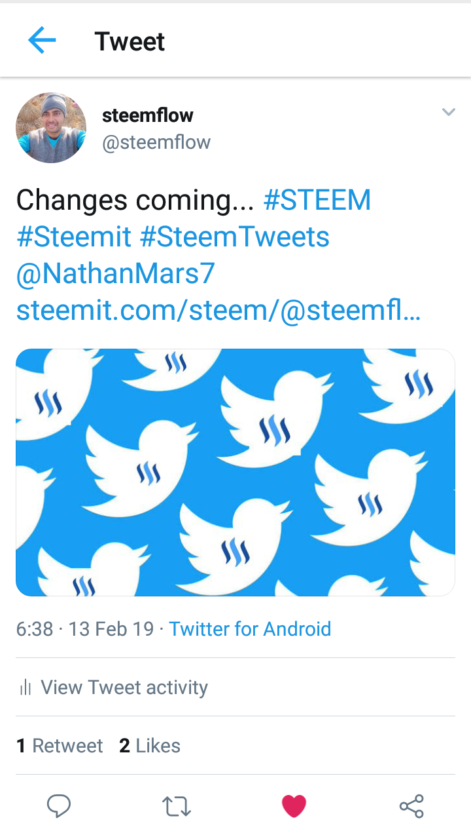Viewport: 471px width, 833px height.
Task: Open the #Steemit hashtag
Action: tap(74, 237)
